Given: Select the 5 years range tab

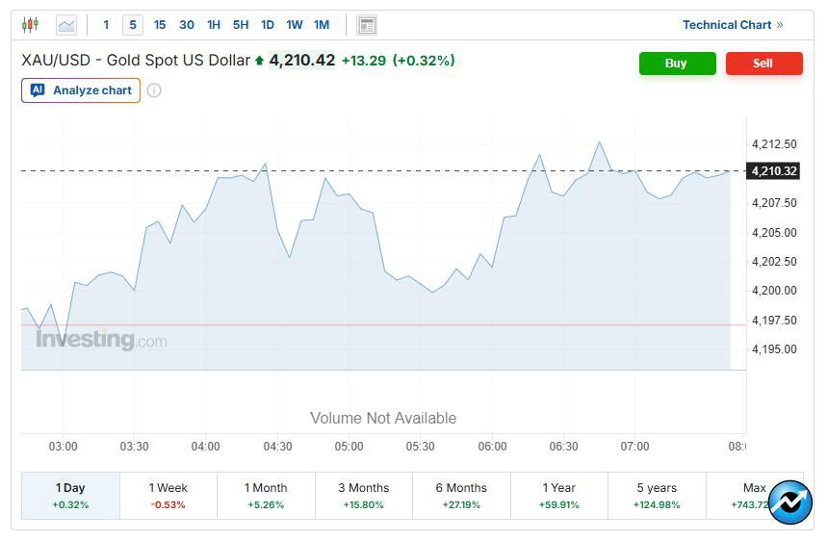Looking at the screenshot, I should coord(657,496).
